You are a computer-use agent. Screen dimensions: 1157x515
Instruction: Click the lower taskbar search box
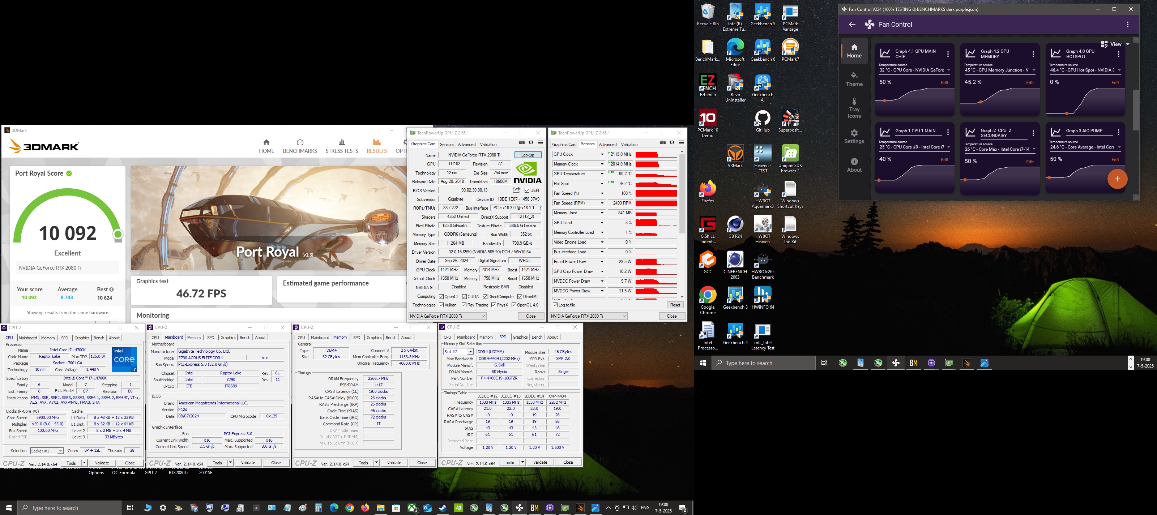(x=70, y=508)
